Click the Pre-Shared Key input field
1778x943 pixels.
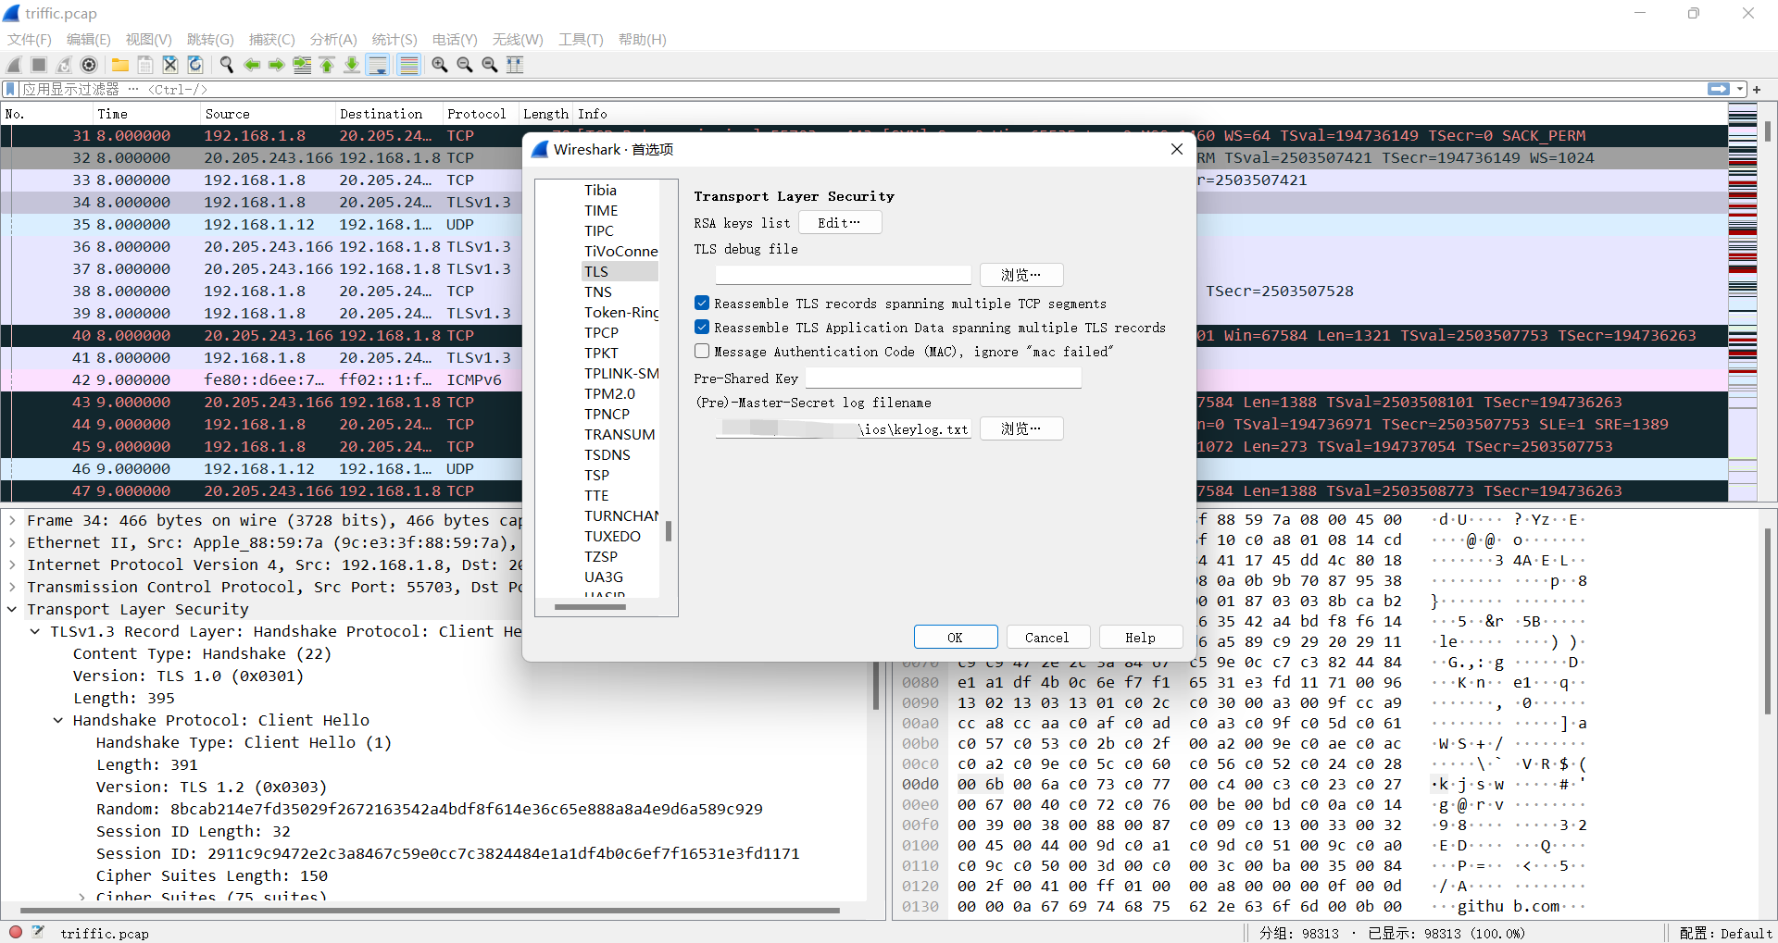click(x=943, y=378)
